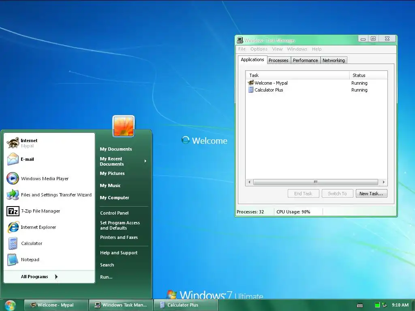Image resolution: width=415 pixels, height=311 pixels.
Task: Click the End Task button
Action: coord(303,194)
